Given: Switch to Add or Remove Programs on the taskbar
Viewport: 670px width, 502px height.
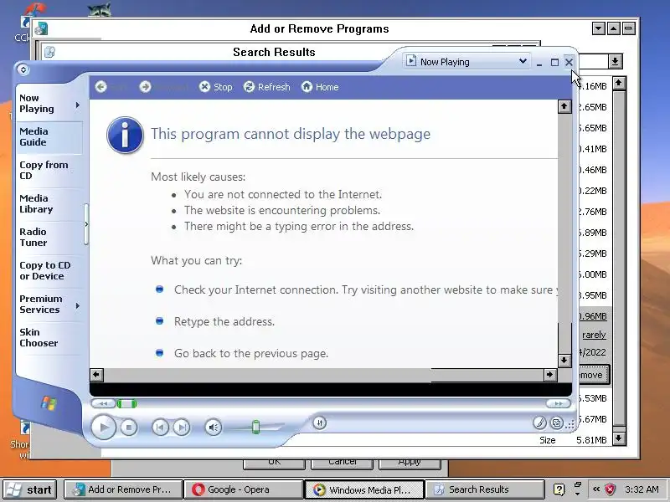Looking at the screenshot, I should pyautogui.click(x=123, y=489).
